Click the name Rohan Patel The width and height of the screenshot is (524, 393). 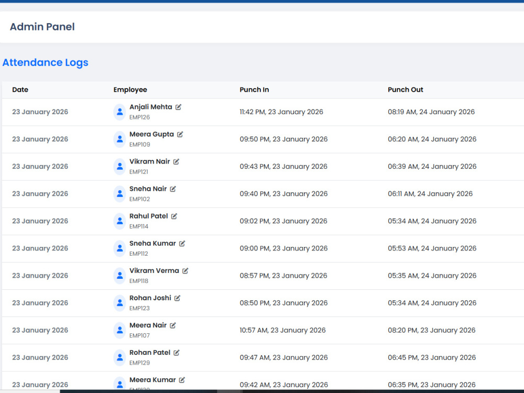click(150, 353)
